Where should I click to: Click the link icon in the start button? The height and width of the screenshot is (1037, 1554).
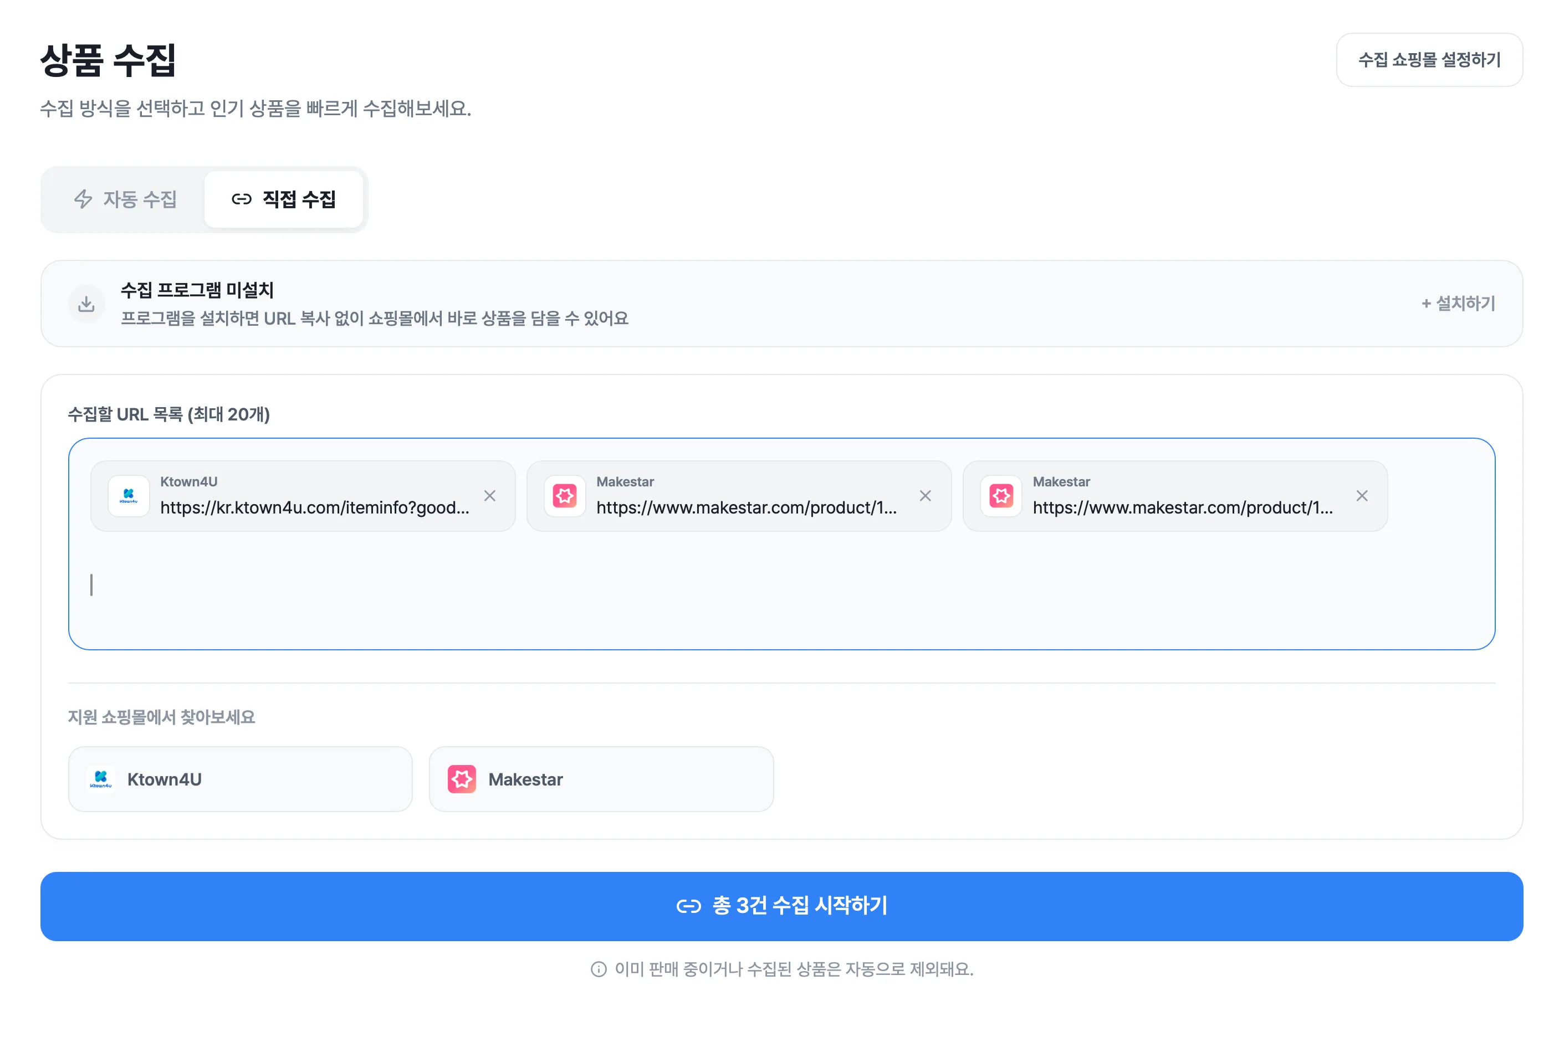coord(688,905)
